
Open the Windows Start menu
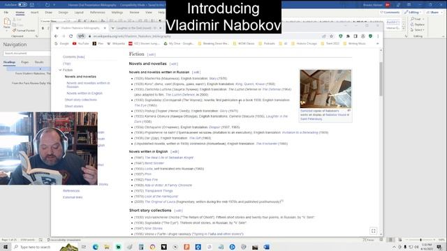(5, 247)
